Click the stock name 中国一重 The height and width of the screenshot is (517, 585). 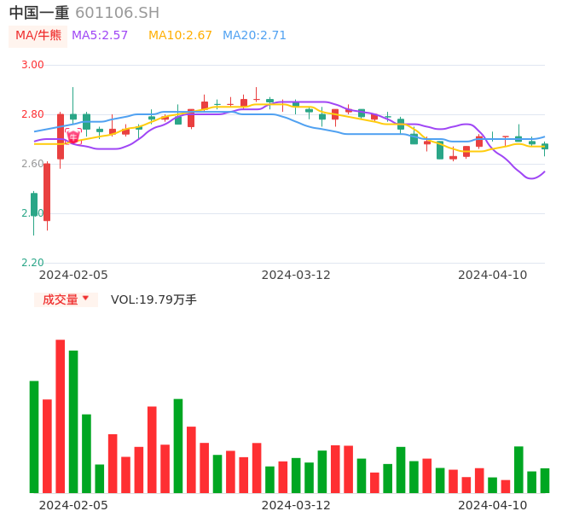pos(39,13)
